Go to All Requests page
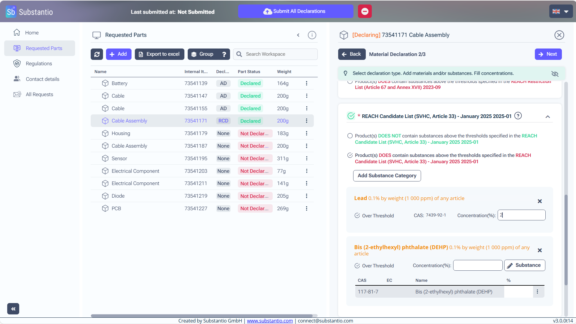Viewport: 576px width, 324px height. 39,94
